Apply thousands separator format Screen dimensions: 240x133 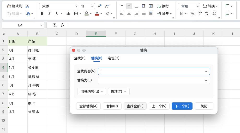tap(200, 13)
